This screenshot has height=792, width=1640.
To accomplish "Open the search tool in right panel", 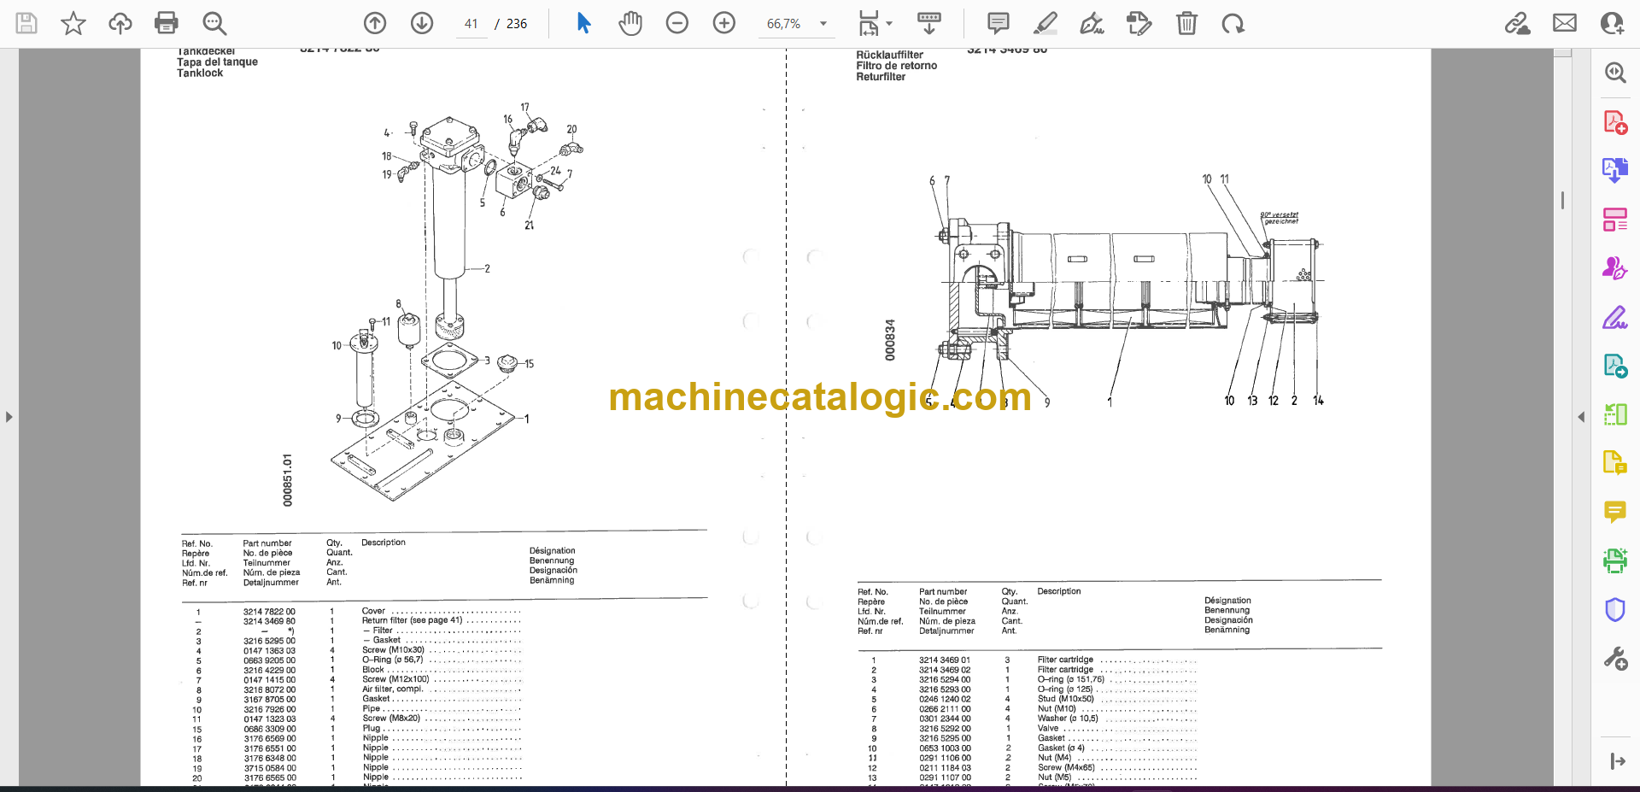I will 1615,73.
